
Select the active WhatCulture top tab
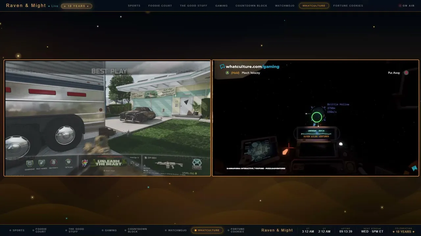pyautogui.click(x=314, y=6)
